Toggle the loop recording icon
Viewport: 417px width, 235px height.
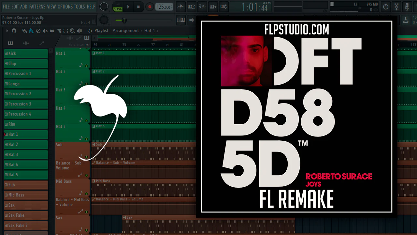tap(224, 7)
